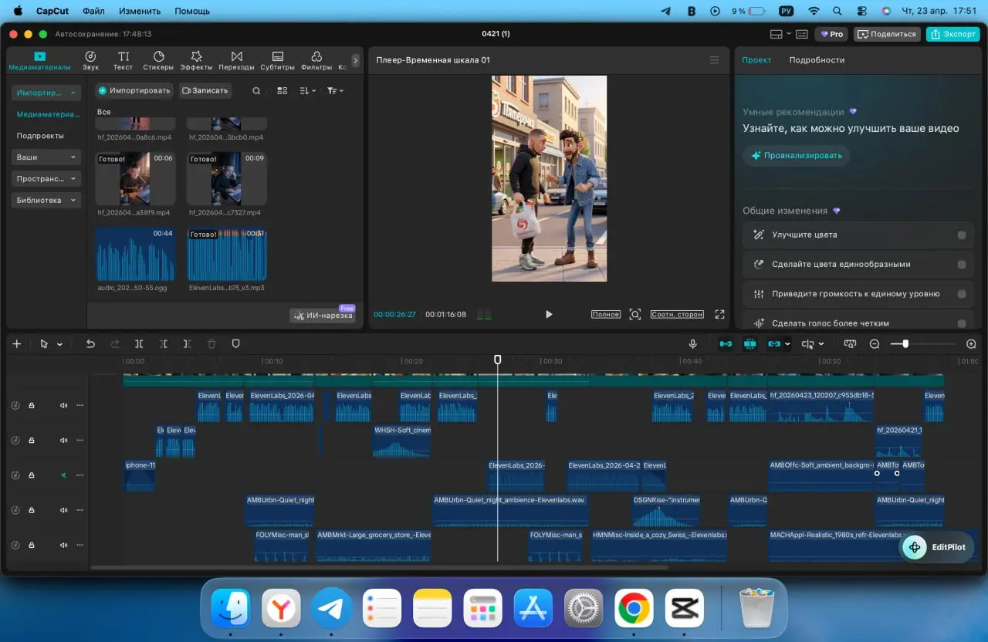Launch Telegram from the Dock
Viewport: 988px width, 642px height.
331,608
